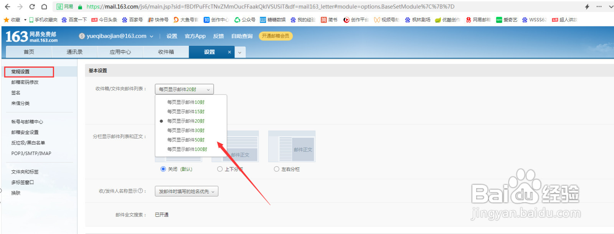The width and height of the screenshot is (614, 234).
Task: Switch to the 通讯录 tab
Action: coord(74,52)
